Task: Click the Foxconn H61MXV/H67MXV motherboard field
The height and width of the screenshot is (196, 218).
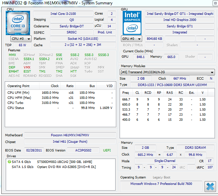Action: point(70,135)
